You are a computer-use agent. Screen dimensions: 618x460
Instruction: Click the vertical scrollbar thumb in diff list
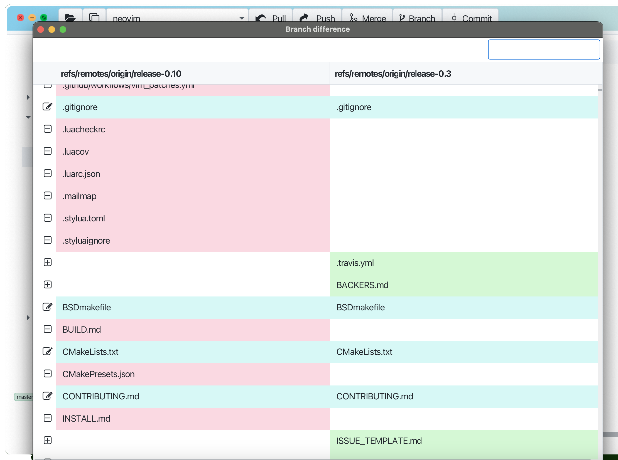(600, 90)
